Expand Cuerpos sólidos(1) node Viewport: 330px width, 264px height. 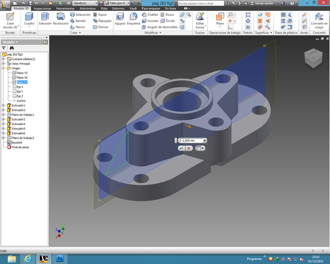[x=3, y=59]
